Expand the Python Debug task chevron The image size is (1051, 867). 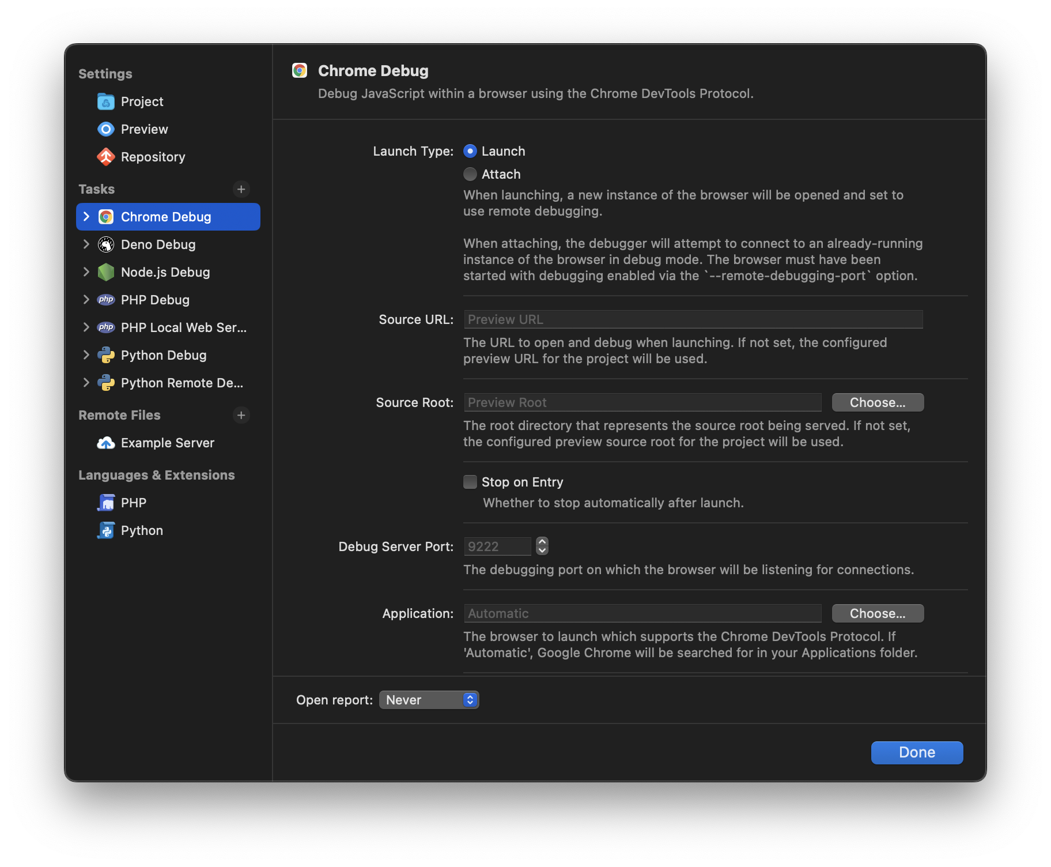(86, 355)
